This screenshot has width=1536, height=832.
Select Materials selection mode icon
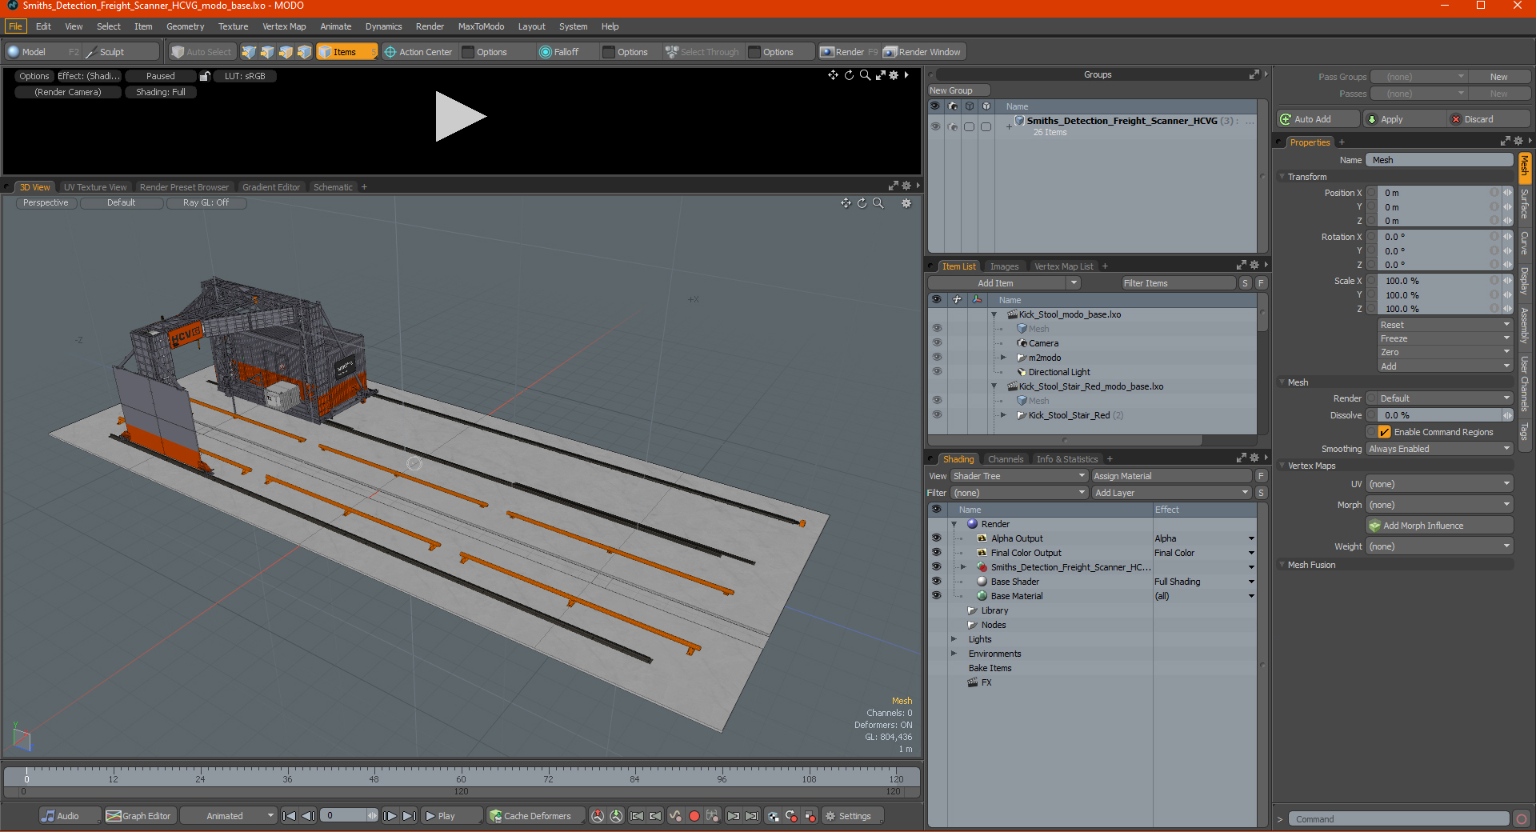304,52
